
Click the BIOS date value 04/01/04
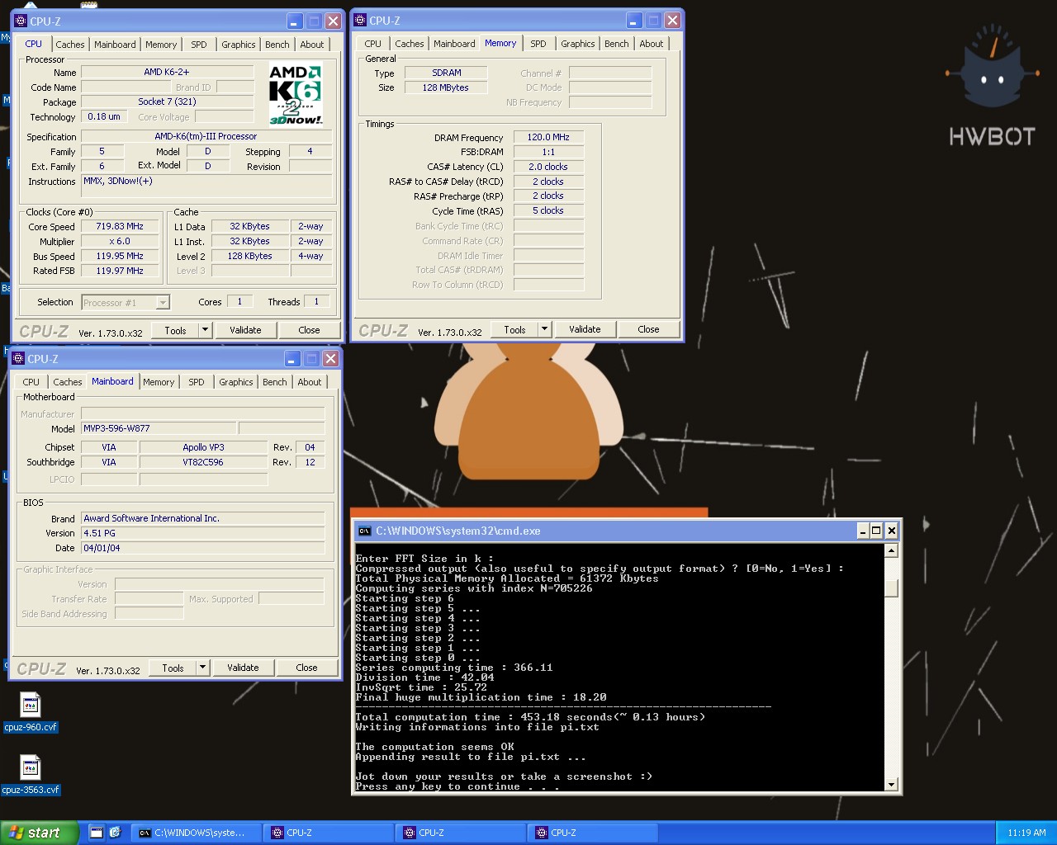pos(203,548)
